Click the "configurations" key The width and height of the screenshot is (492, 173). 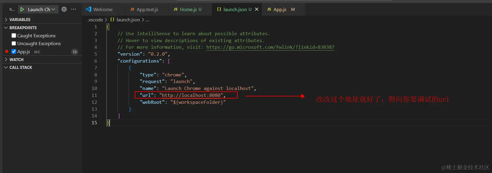pos(140,61)
